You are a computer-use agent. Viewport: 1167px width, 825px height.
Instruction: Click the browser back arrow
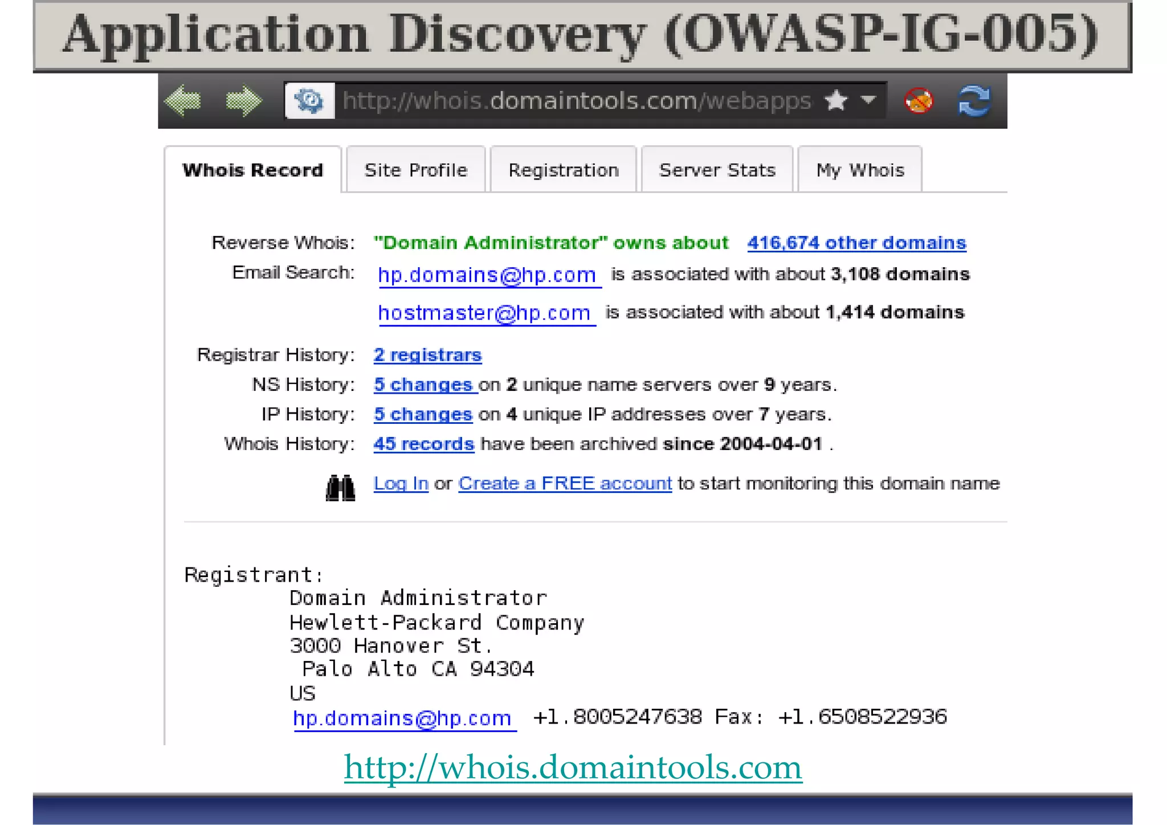182,101
